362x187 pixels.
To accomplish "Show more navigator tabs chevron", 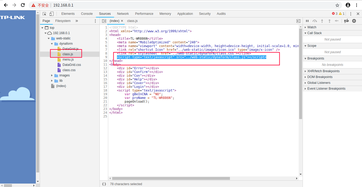I will pos(77,21).
